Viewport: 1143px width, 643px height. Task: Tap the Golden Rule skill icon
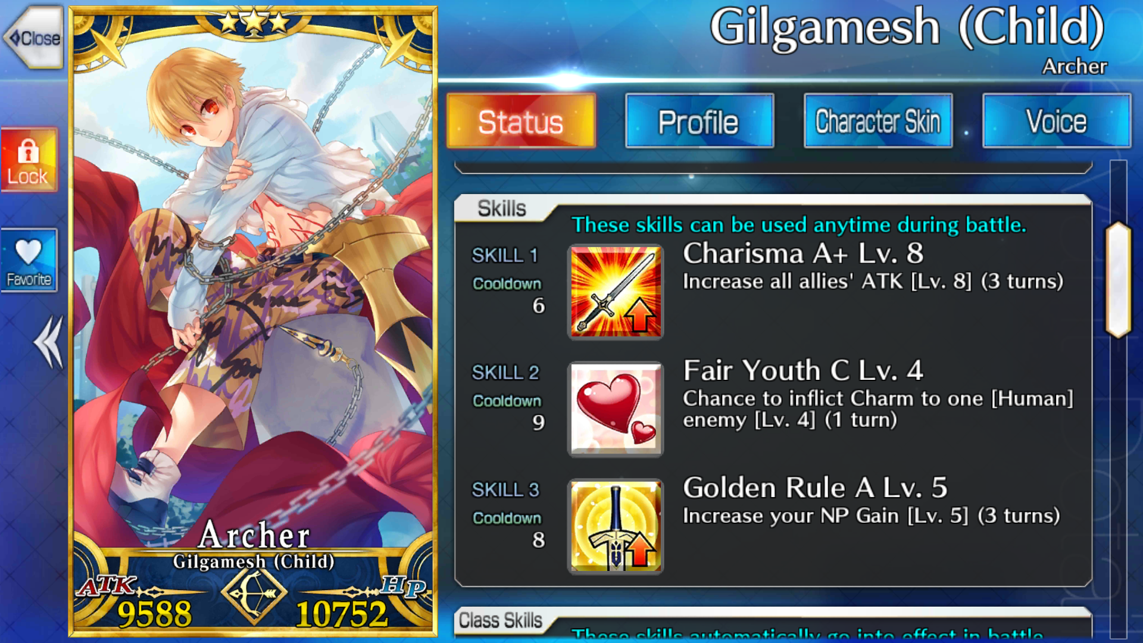[x=616, y=526]
